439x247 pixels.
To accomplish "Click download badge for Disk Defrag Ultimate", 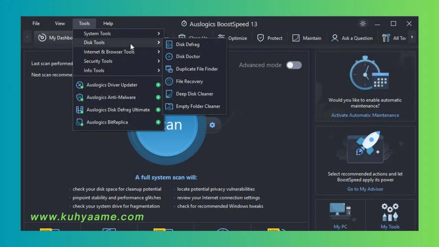I will pyautogui.click(x=158, y=110).
